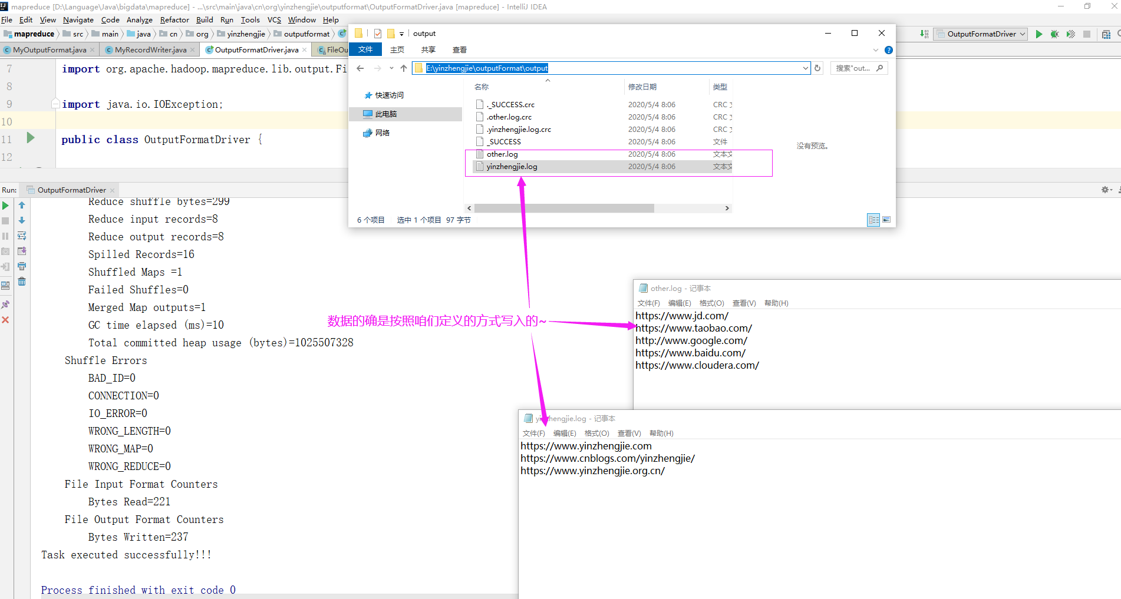Click the green Run button in main toolbar
1121x599 pixels.
point(1039,34)
